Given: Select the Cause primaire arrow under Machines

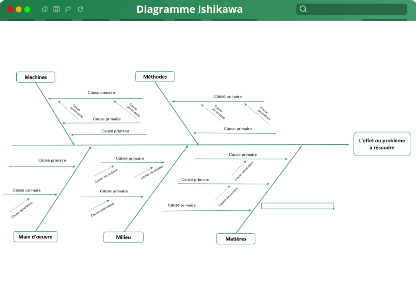Looking at the screenshot, I should (96, 97).
